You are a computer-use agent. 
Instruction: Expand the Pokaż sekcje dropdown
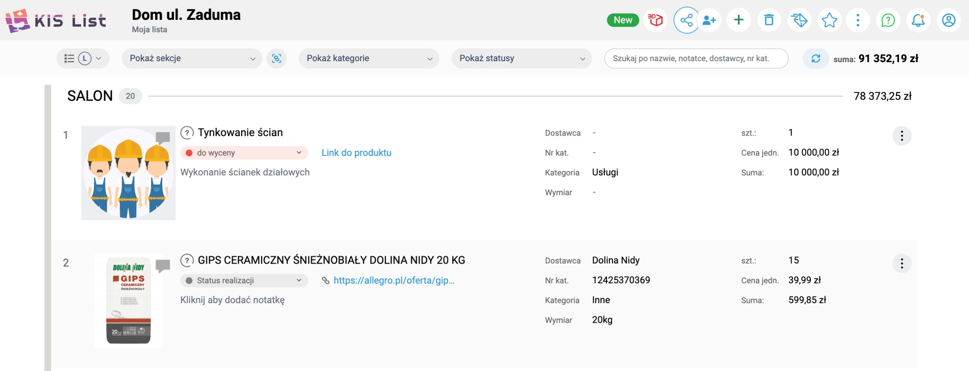[x=192, y=59]
